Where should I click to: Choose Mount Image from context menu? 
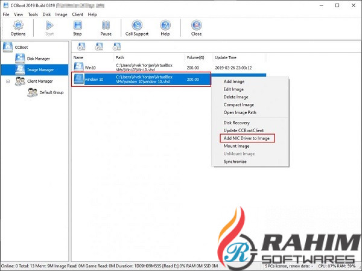coord(237,146)
